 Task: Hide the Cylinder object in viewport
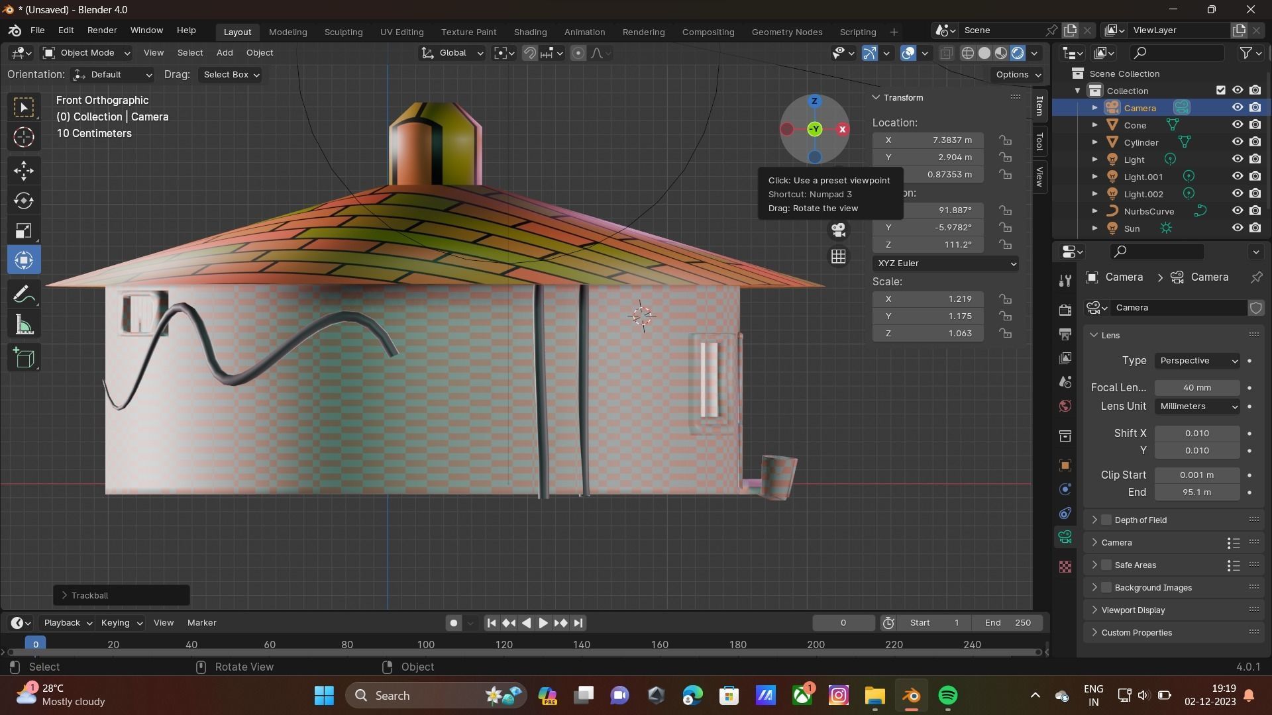point(1237,142)
